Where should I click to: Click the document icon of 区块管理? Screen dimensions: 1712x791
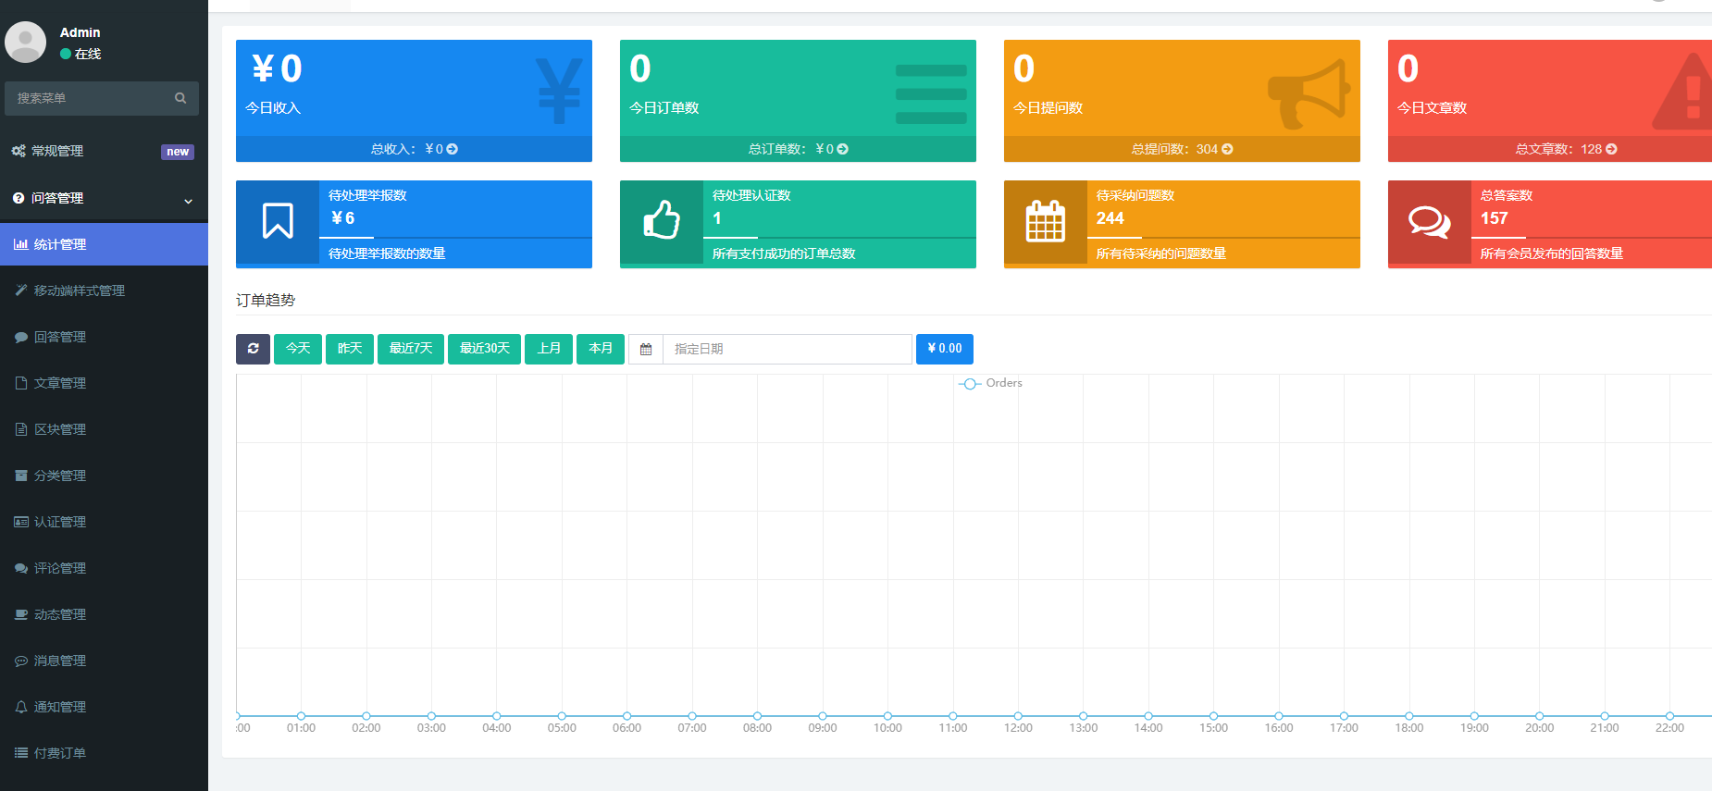pos(20,429)
